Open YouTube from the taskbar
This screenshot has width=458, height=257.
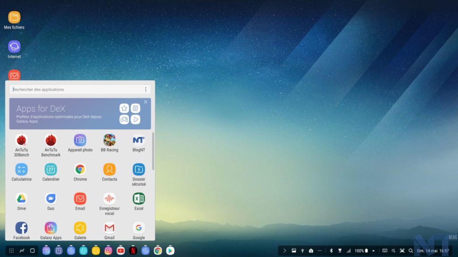121,250
